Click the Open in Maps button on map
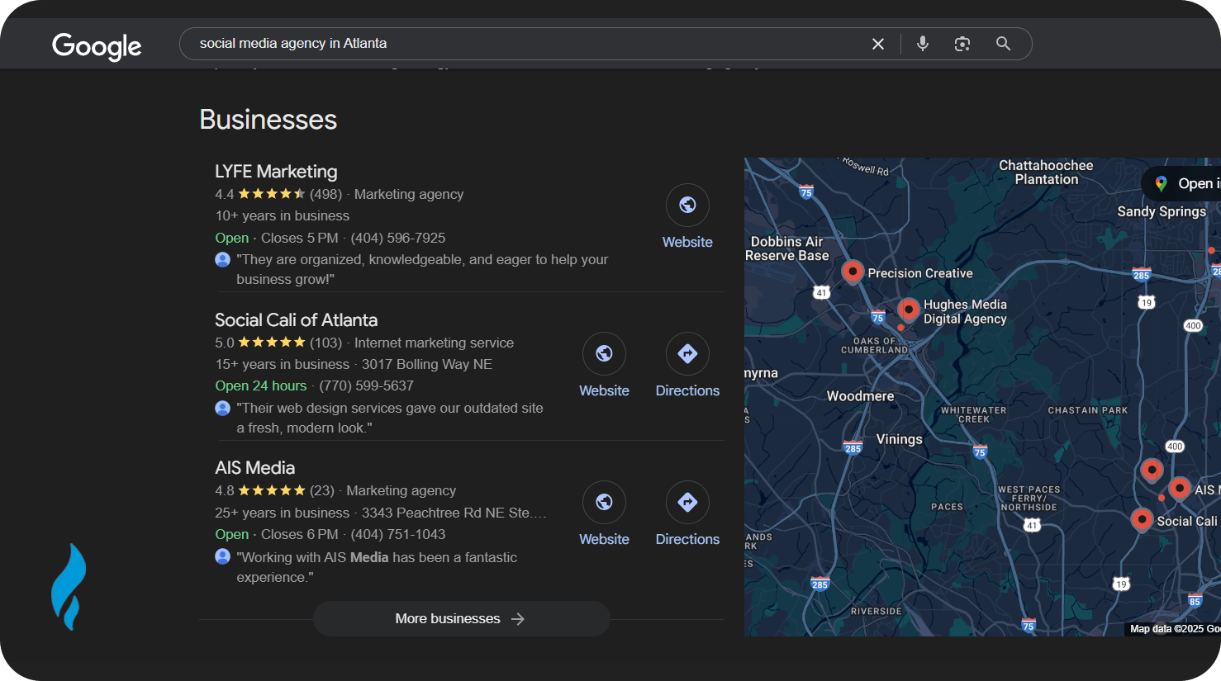Image resolution: width=1221 pixels, height=681 pixels. pos(1181,183)
